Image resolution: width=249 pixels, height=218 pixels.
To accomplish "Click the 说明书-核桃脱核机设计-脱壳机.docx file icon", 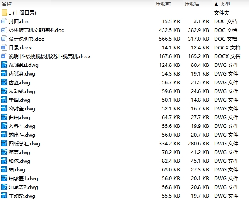I will [x=4, y=56].
